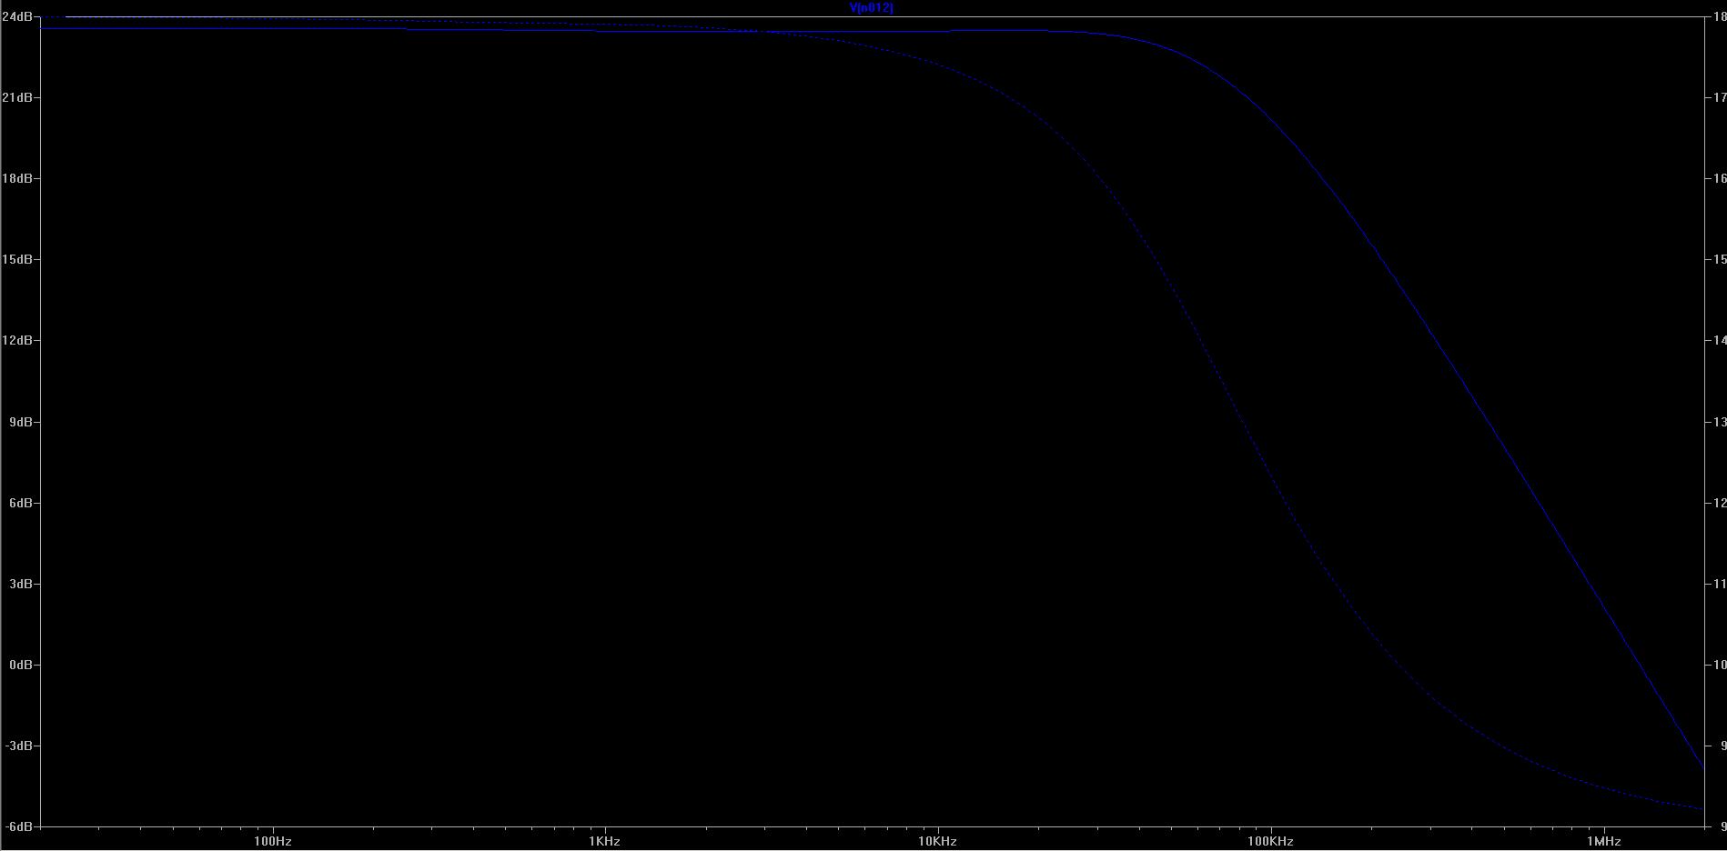Click the 9dB left axis label
Screen dimensions: 1727x851
(20, 422)
